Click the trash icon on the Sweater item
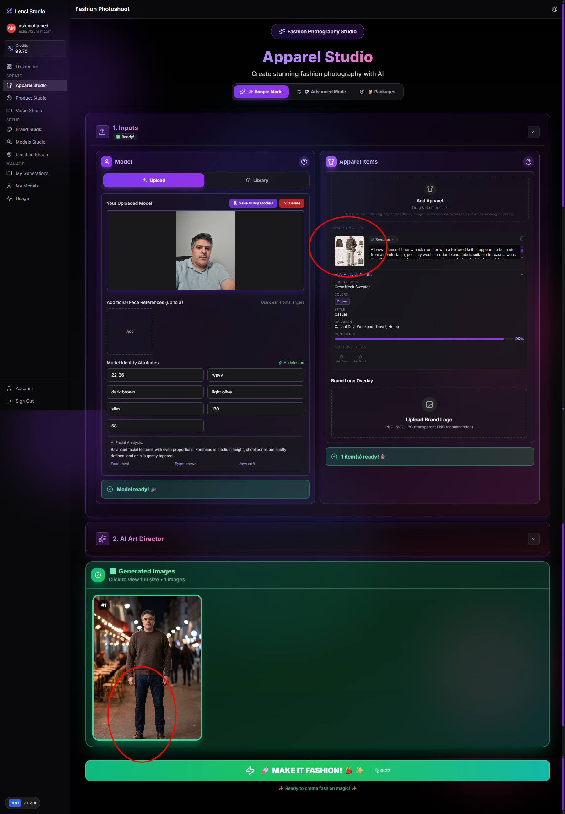The width and height of the screenshot is (565, 814). pyautogui.click(x=521, y=238)
